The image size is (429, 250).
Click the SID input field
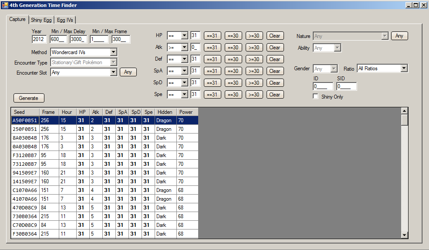pos(346,86)
